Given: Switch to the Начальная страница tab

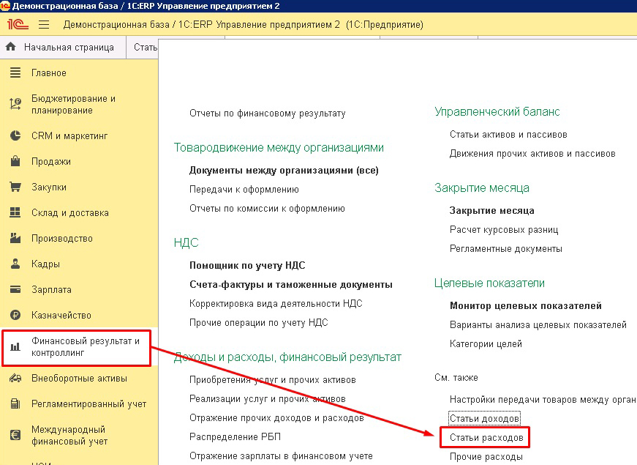Looking at the screenshot, I should click(x=68, y=48).
